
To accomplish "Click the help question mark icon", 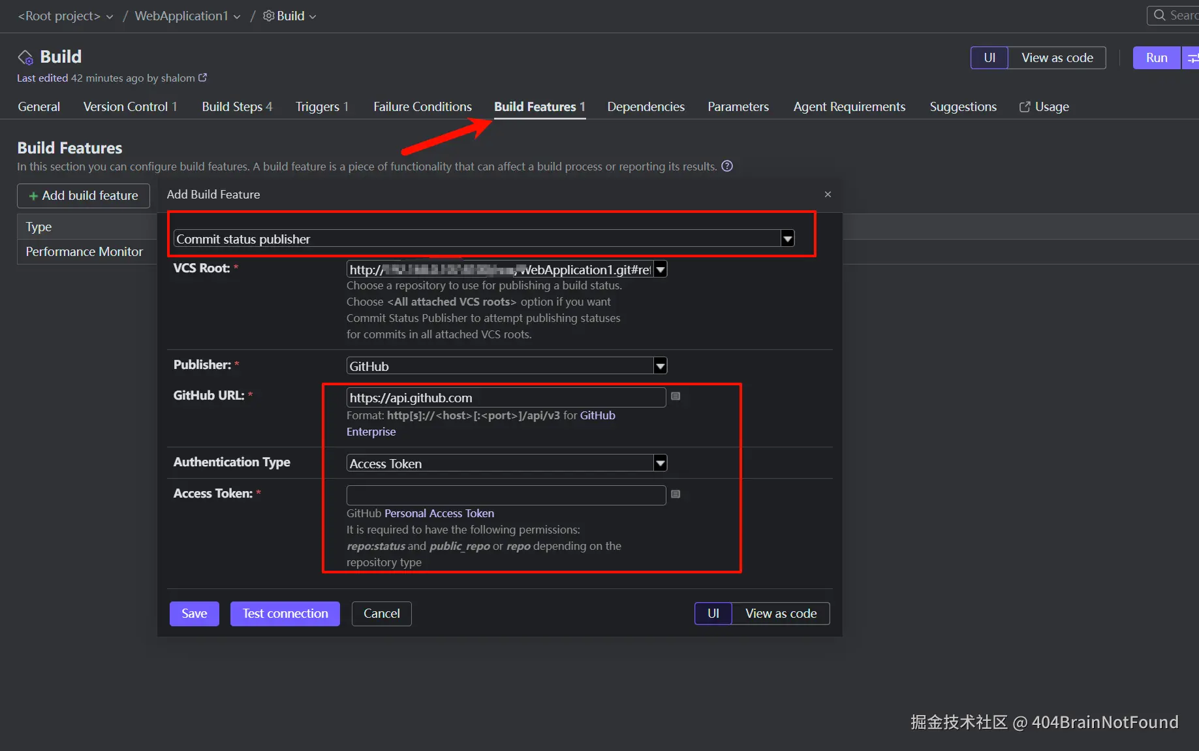I will point(727,167).
